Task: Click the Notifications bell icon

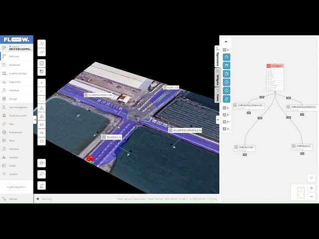Action: pyautogui.click(x=4, y=116)
